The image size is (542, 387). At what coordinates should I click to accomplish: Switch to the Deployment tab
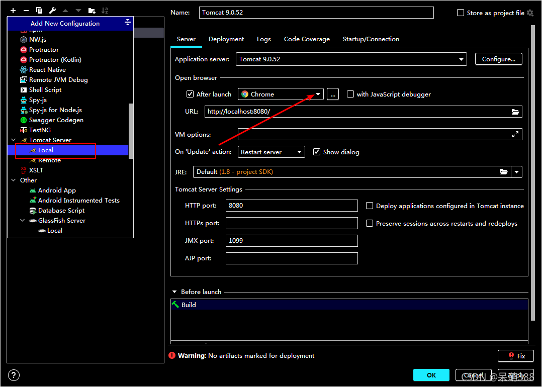[226, 39]
